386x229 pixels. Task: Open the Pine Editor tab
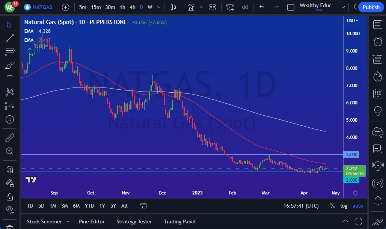click(92, 221)
